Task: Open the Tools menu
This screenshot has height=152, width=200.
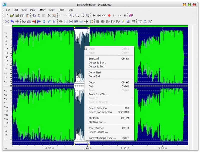Action: [x=61, y=10]
